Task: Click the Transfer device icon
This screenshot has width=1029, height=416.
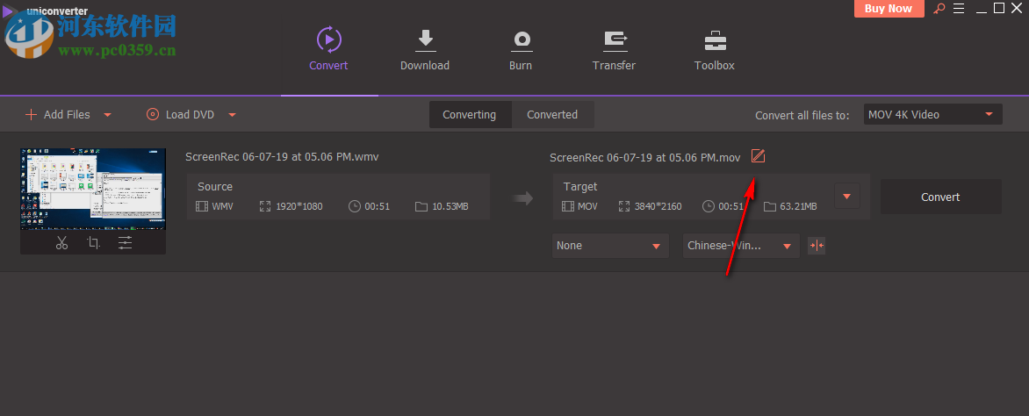Action: pyautogui.click(x=615, y=40)
